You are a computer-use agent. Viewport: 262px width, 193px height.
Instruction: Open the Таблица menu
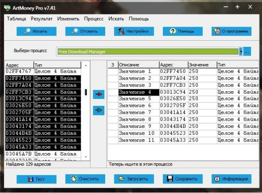coord(17,18)
